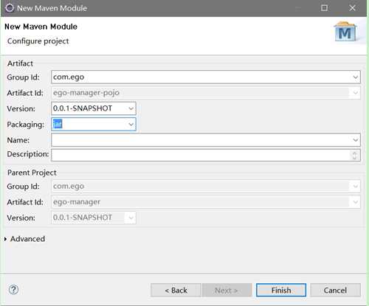Screen dimensions: 369x306
Task: Click the Cancel button
Action: point(335,291)
